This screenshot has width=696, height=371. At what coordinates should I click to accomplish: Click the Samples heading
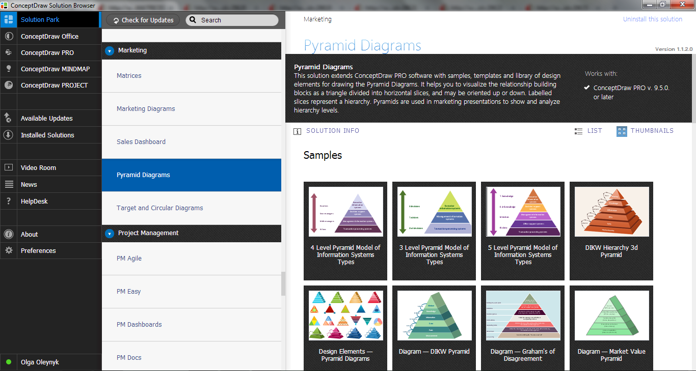(323, 156)
